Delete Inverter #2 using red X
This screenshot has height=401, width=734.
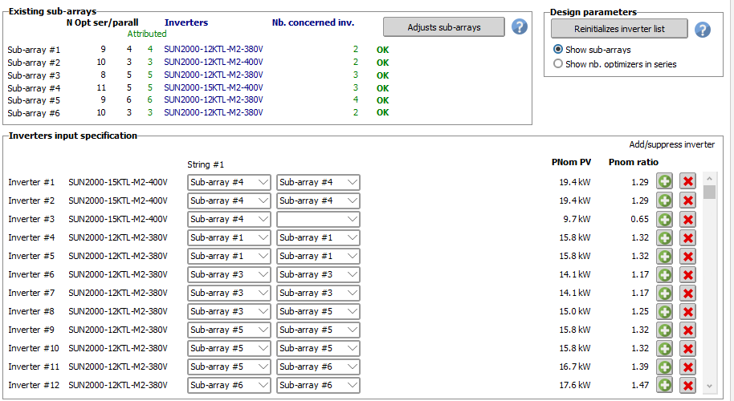coord(687,200)
